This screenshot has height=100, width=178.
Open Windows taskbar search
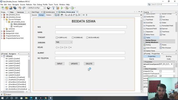click(7, 98)
